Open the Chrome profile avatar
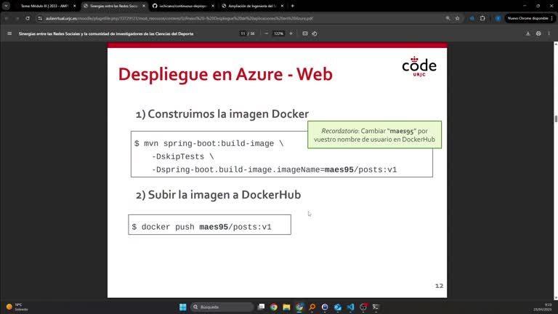This screenshot has width=558, height=314. point(498,18)
